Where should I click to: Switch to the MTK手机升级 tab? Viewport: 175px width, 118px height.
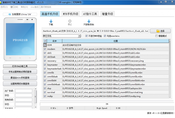[x=71, y=14]
